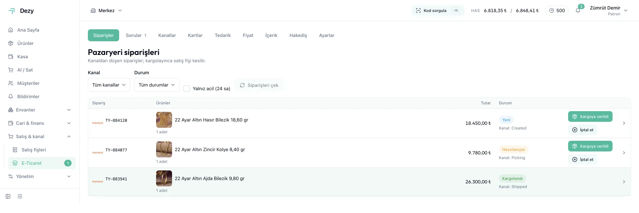
Task: Click the E-Ticaret storefront icon
Action: pyautogui.click(x=15, y=163)
